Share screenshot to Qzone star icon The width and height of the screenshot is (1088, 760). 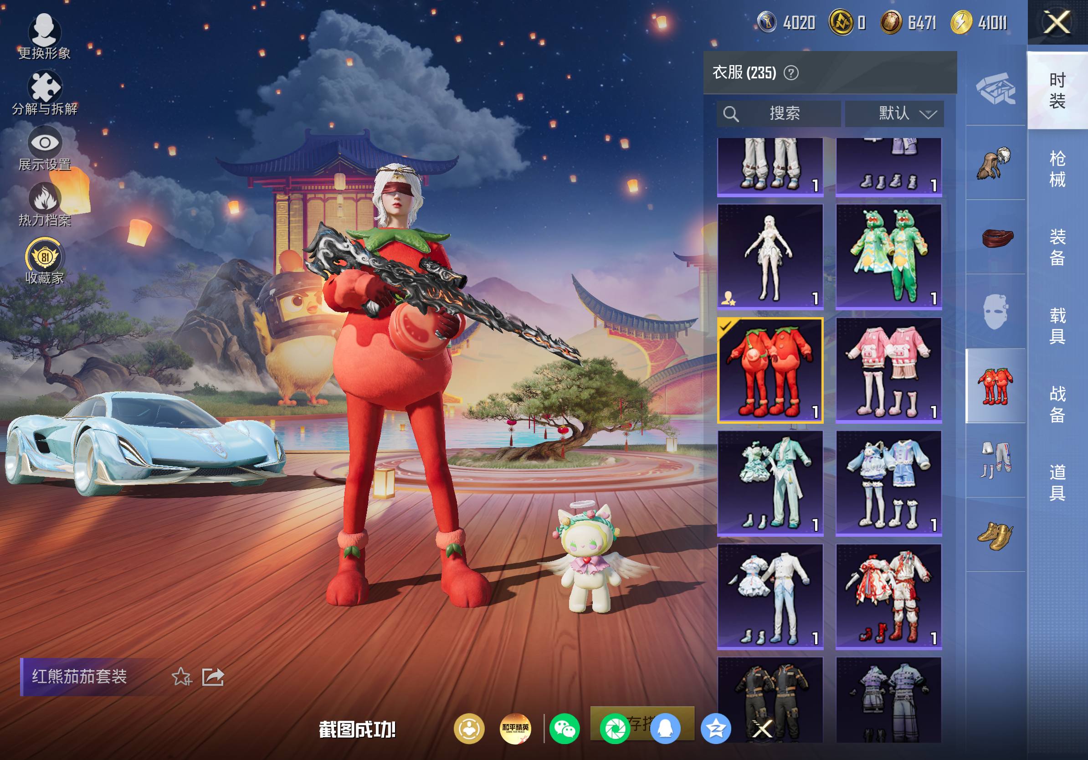(716, 729)
